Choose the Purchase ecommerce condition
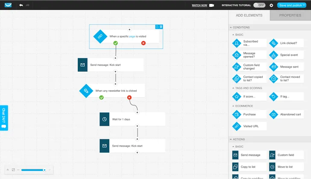Viewport: 311px width, 179px height. [x=237, y=114]
